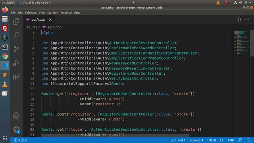Image resolution: width=254 pixels, height=143 pixels.
Task: Click 'AuthenticatedSessionController' on line 3
Action: [x=143, y=43]
